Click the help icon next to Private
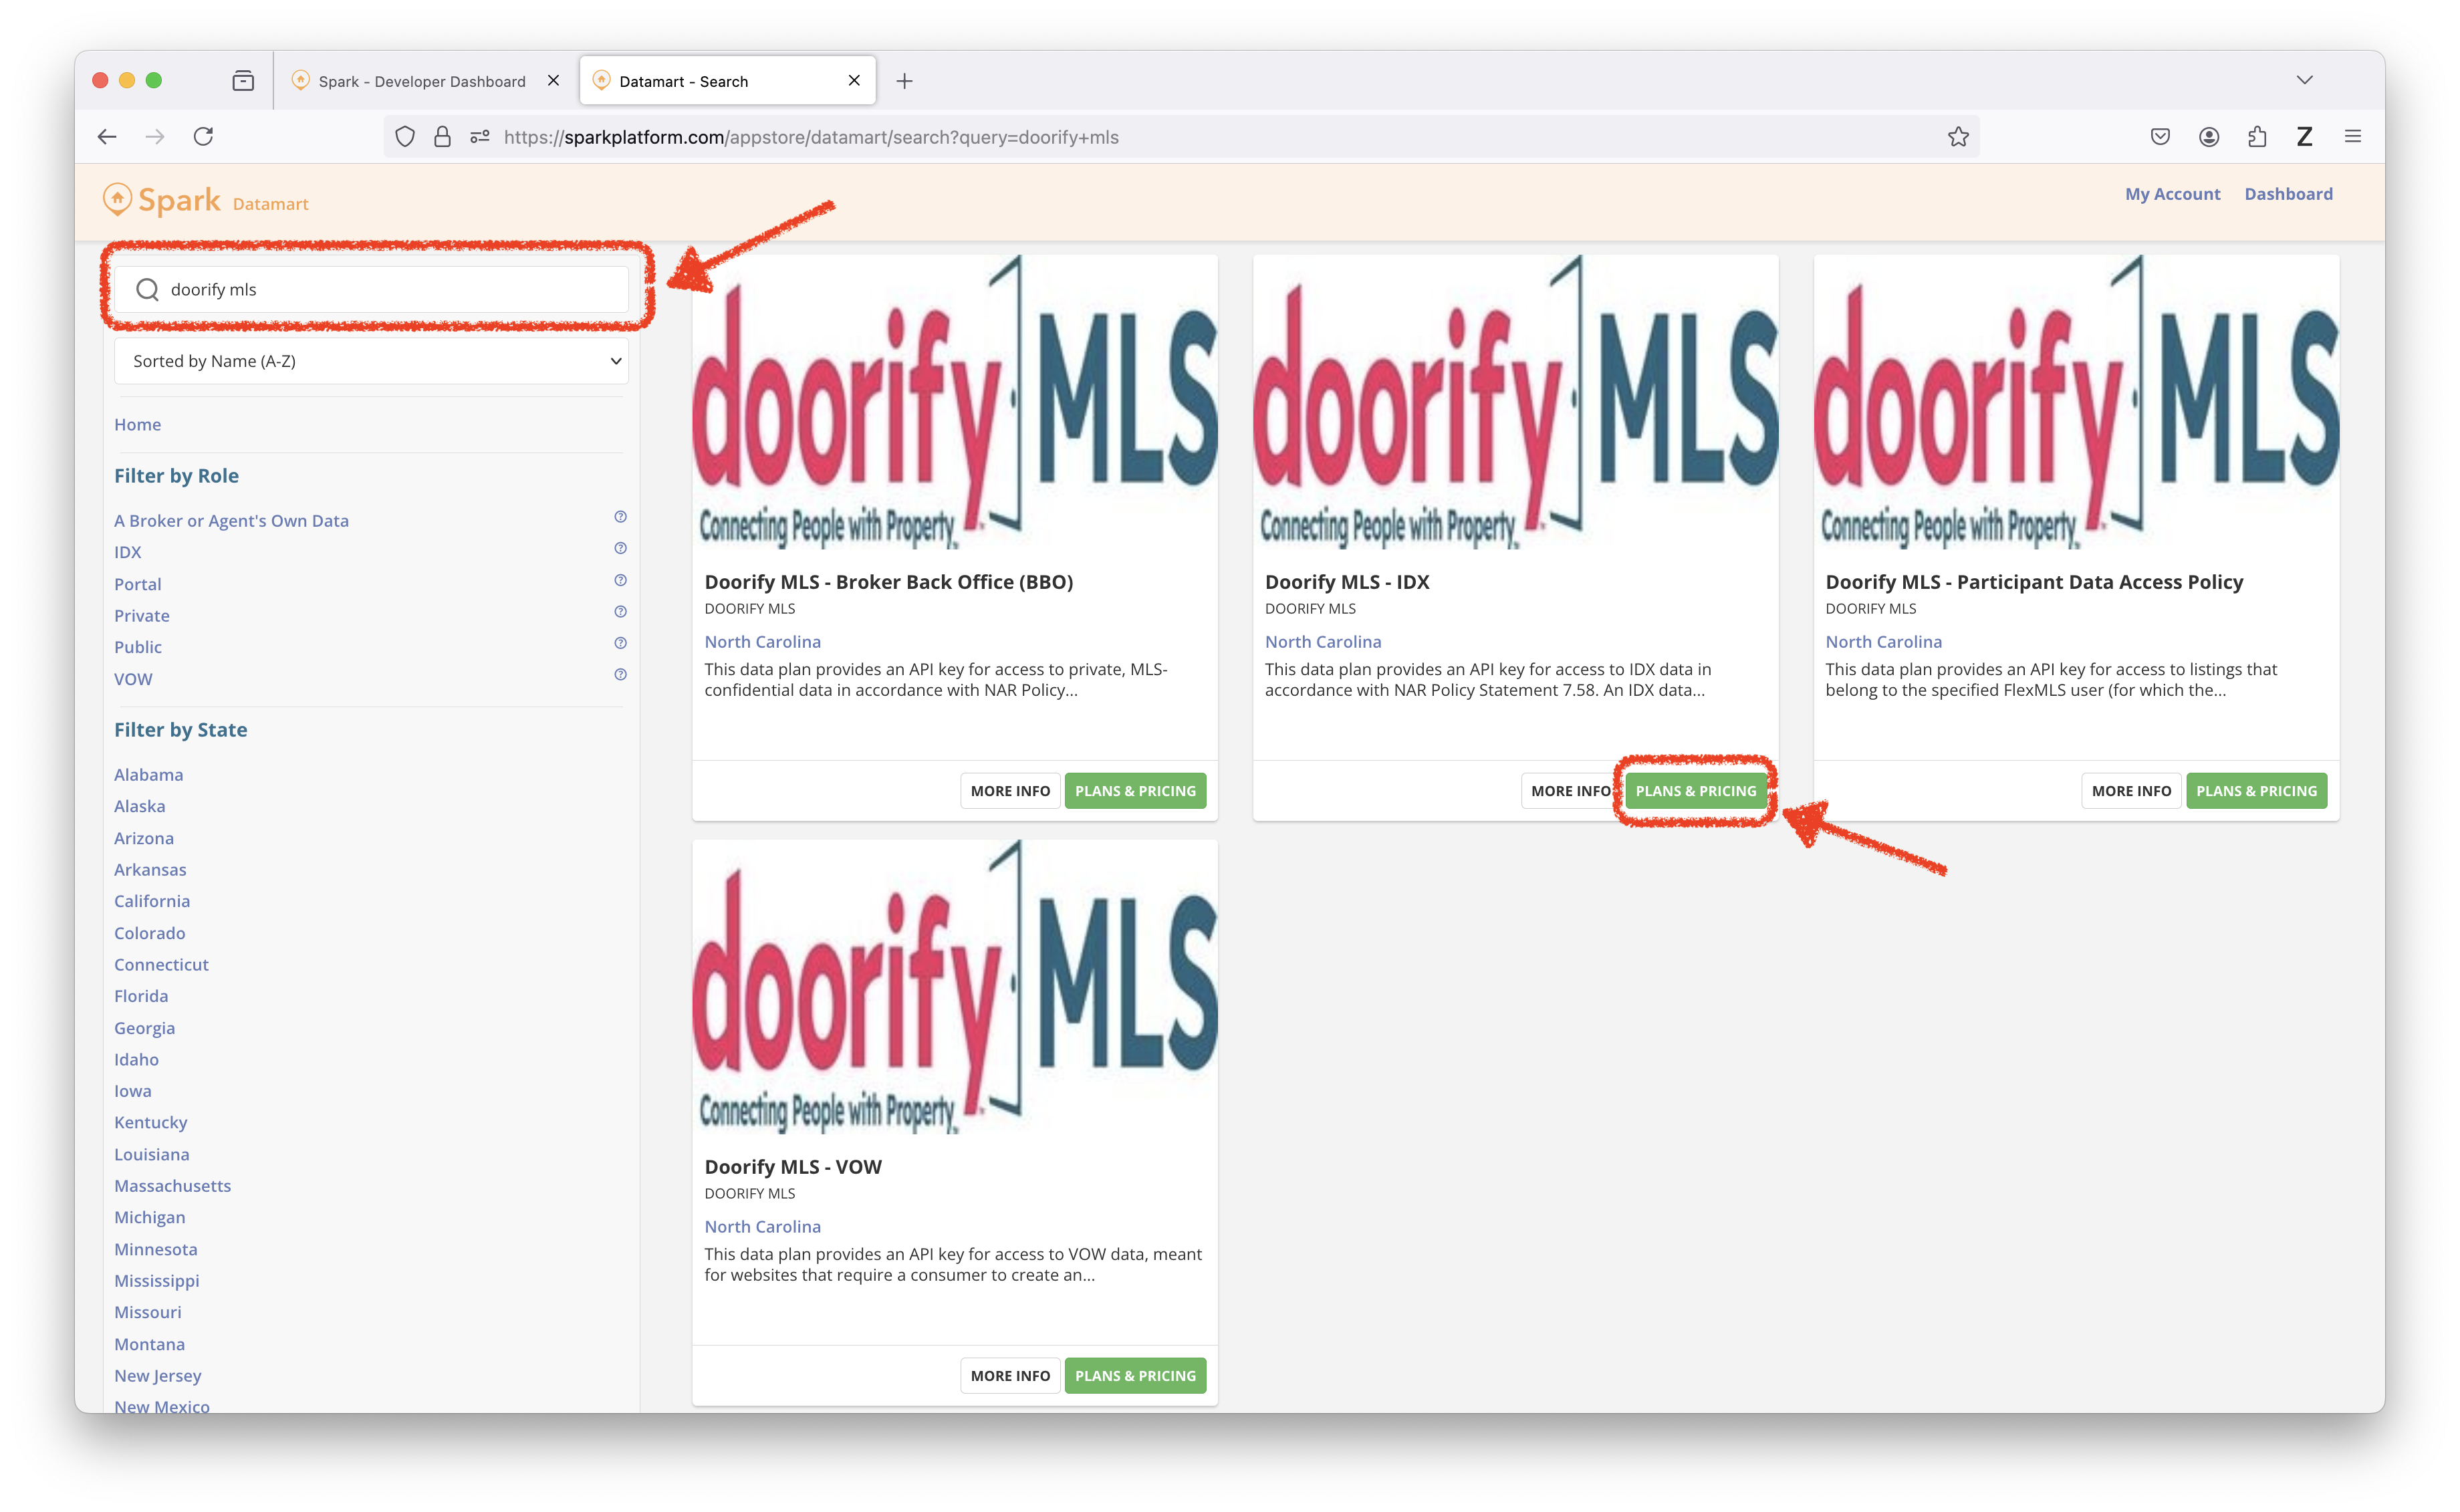This screenshot has width=2460, height=1512. [x=620, y=611]
